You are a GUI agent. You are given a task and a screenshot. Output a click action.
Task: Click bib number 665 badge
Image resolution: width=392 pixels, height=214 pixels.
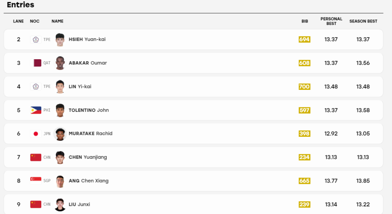click(304, 181)
